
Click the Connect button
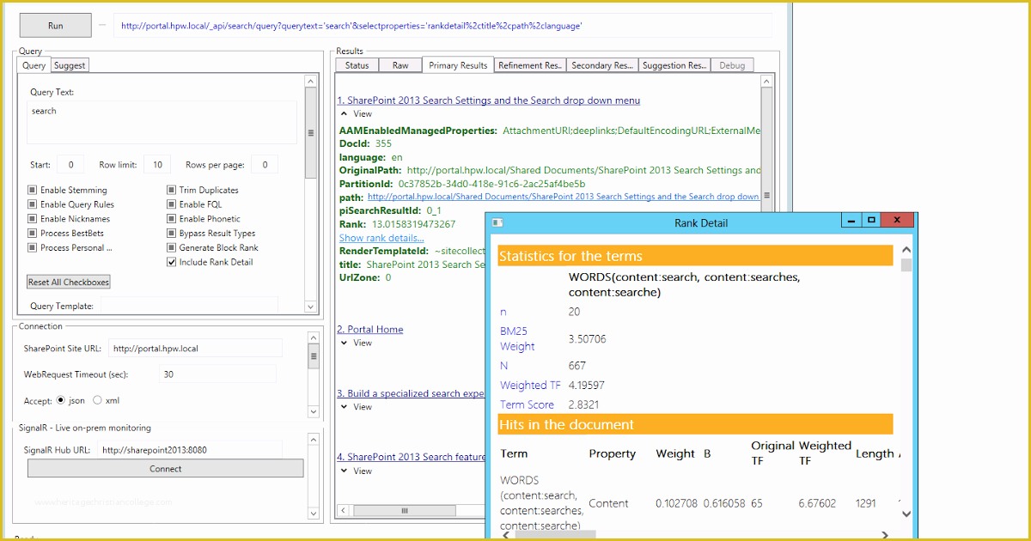tap(166, 468)
